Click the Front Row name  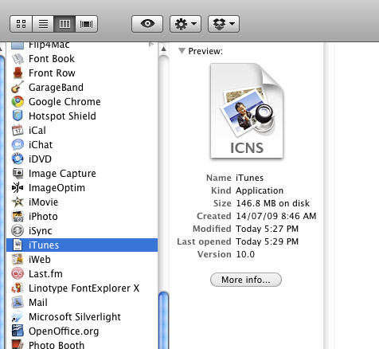[52, 73]
